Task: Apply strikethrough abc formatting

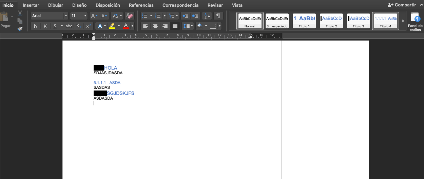Action: point(69,26)
